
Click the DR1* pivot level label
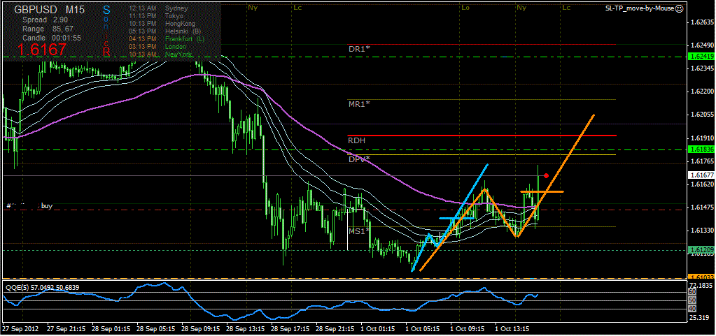[359, 50]
